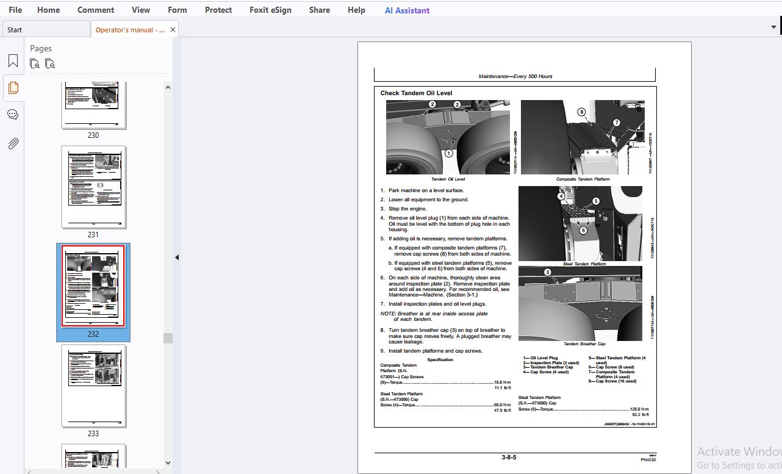Click the "92.2 lb-ft" torque value

pyautogui.click(x=640, y=415)
